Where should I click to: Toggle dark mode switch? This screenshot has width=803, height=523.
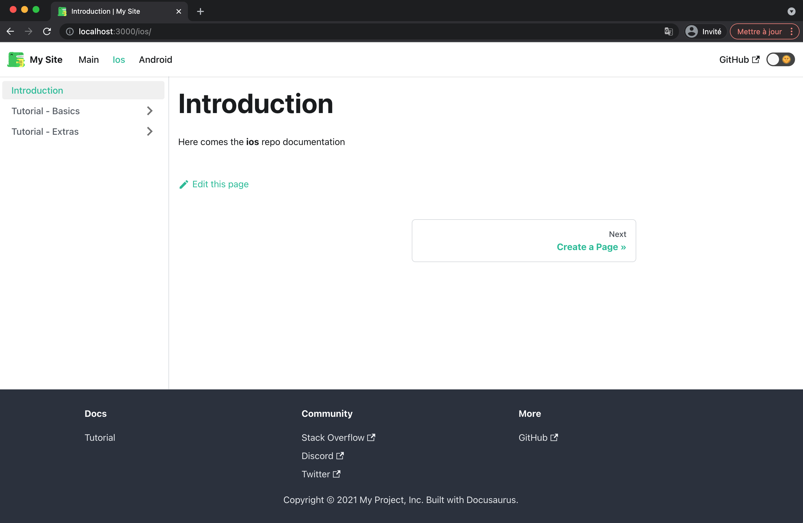coord(780,59)
